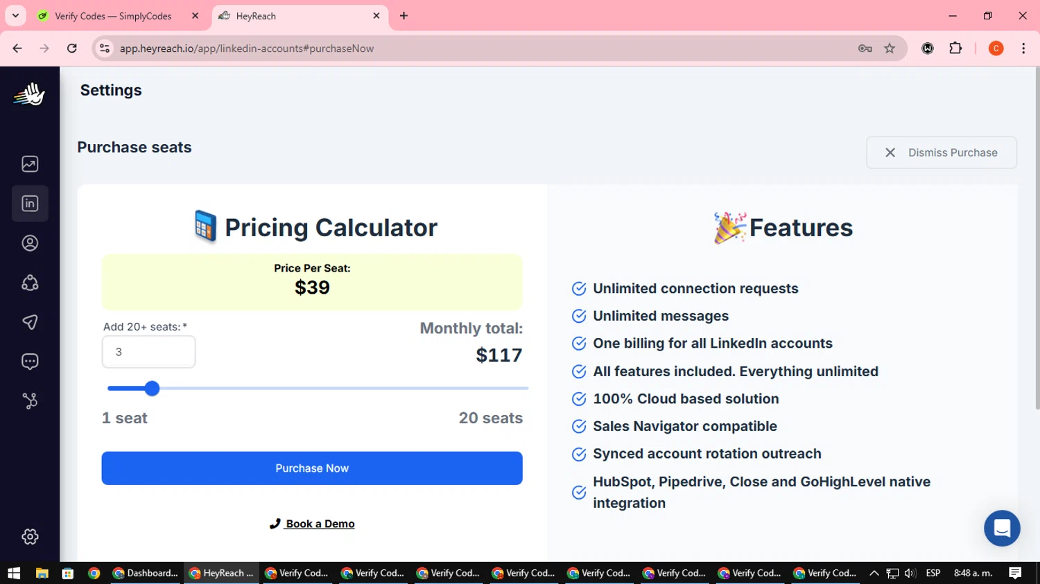Open the analytics chart icon in sidebar
The height and width of the screenshot is (584, 1040).
[30, 164]
